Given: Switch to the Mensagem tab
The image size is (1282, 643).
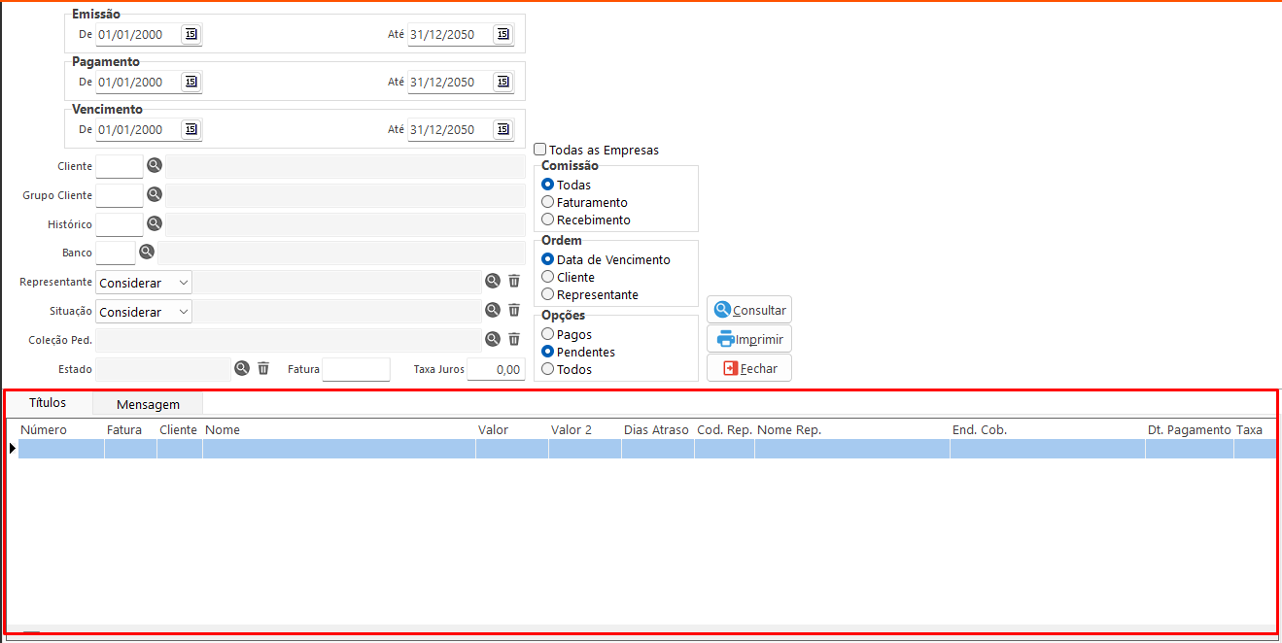Looking at the screenshot, I should click(x=148, y=404).
